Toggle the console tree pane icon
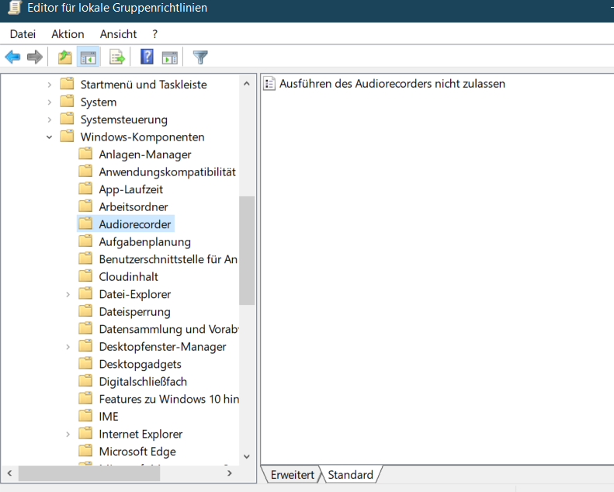Screen dimensions: 614x492 click(x=88, y=57)
